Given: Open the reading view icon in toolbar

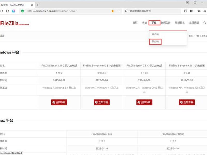Looking at the screenshot, I should point(186,11).
